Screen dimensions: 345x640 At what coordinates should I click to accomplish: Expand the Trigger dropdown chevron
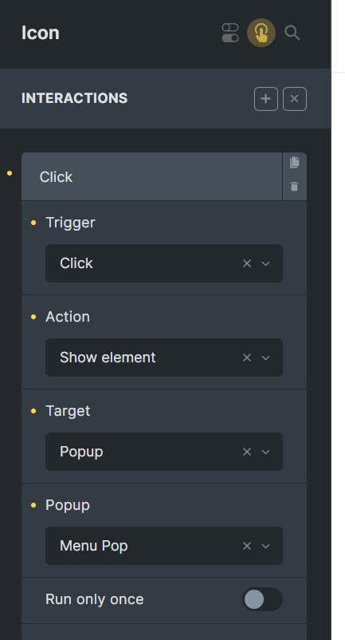click(x=265, y=263)
